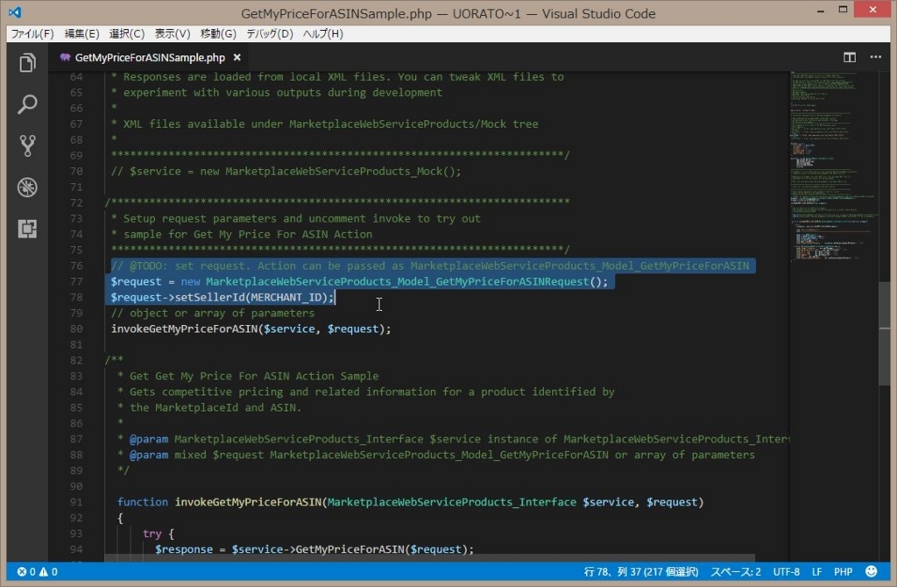The image size is (897, 587).
Task: Click line number 91 in gutter
Action: [x=75, y=502]
